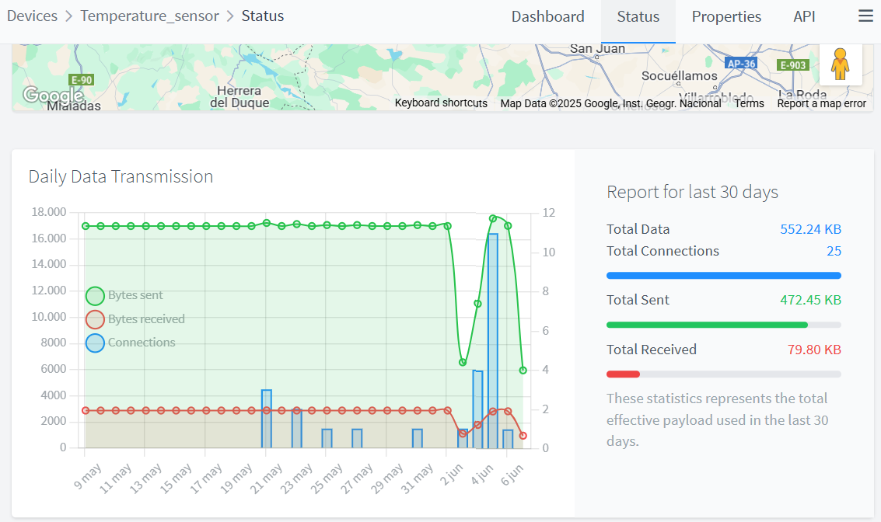Click Report a map error link
Screen dimensions: 881x522
[821, 103]
